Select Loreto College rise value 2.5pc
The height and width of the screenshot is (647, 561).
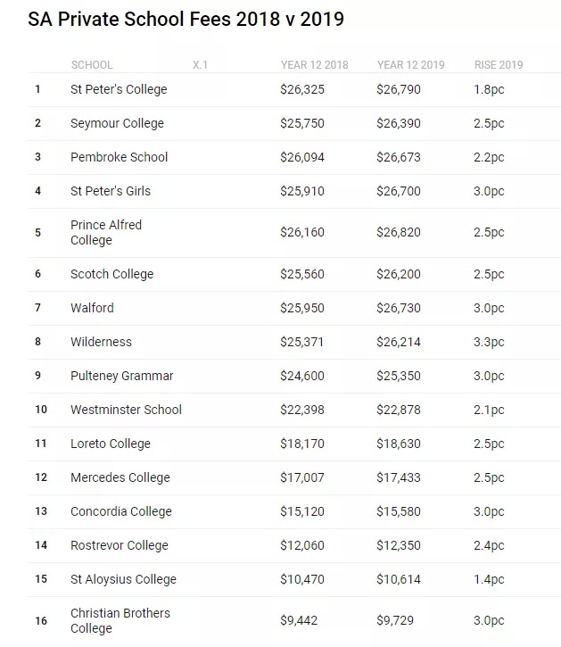click(489, 444)
